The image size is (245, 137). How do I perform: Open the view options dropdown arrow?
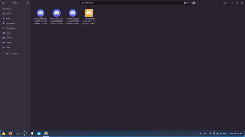coord(228,3)
